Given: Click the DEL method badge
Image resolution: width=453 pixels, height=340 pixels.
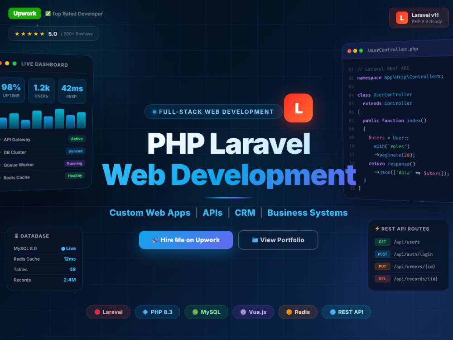Looking at the screenshot, I should click(382, 279).
